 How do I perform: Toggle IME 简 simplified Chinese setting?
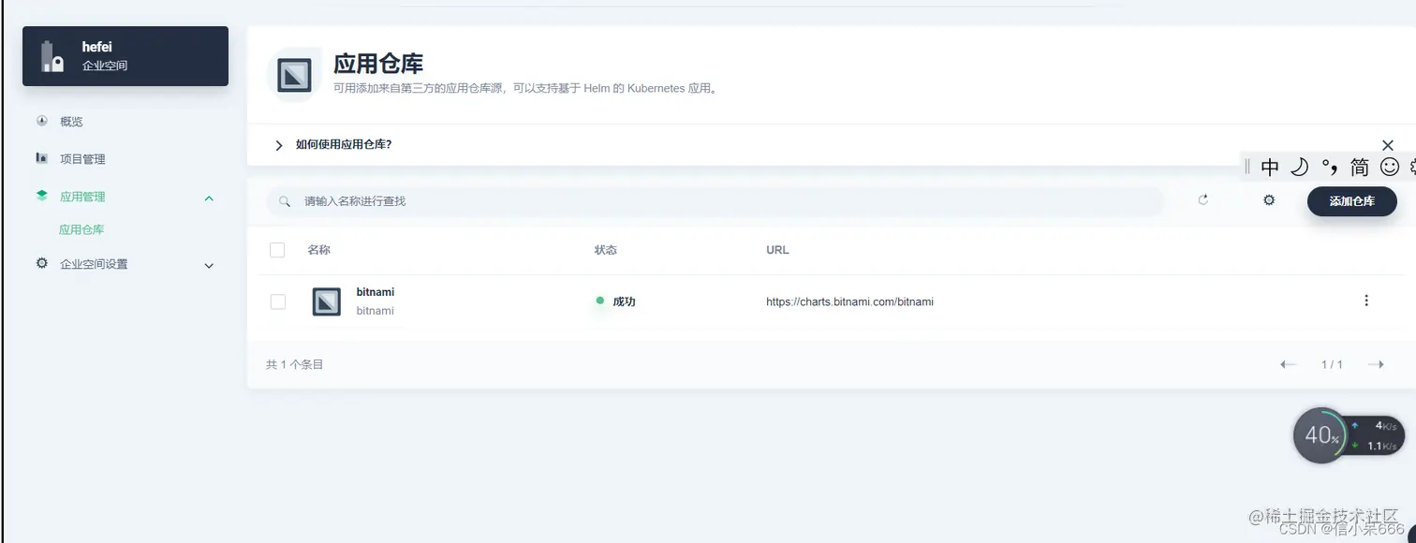1359,168
